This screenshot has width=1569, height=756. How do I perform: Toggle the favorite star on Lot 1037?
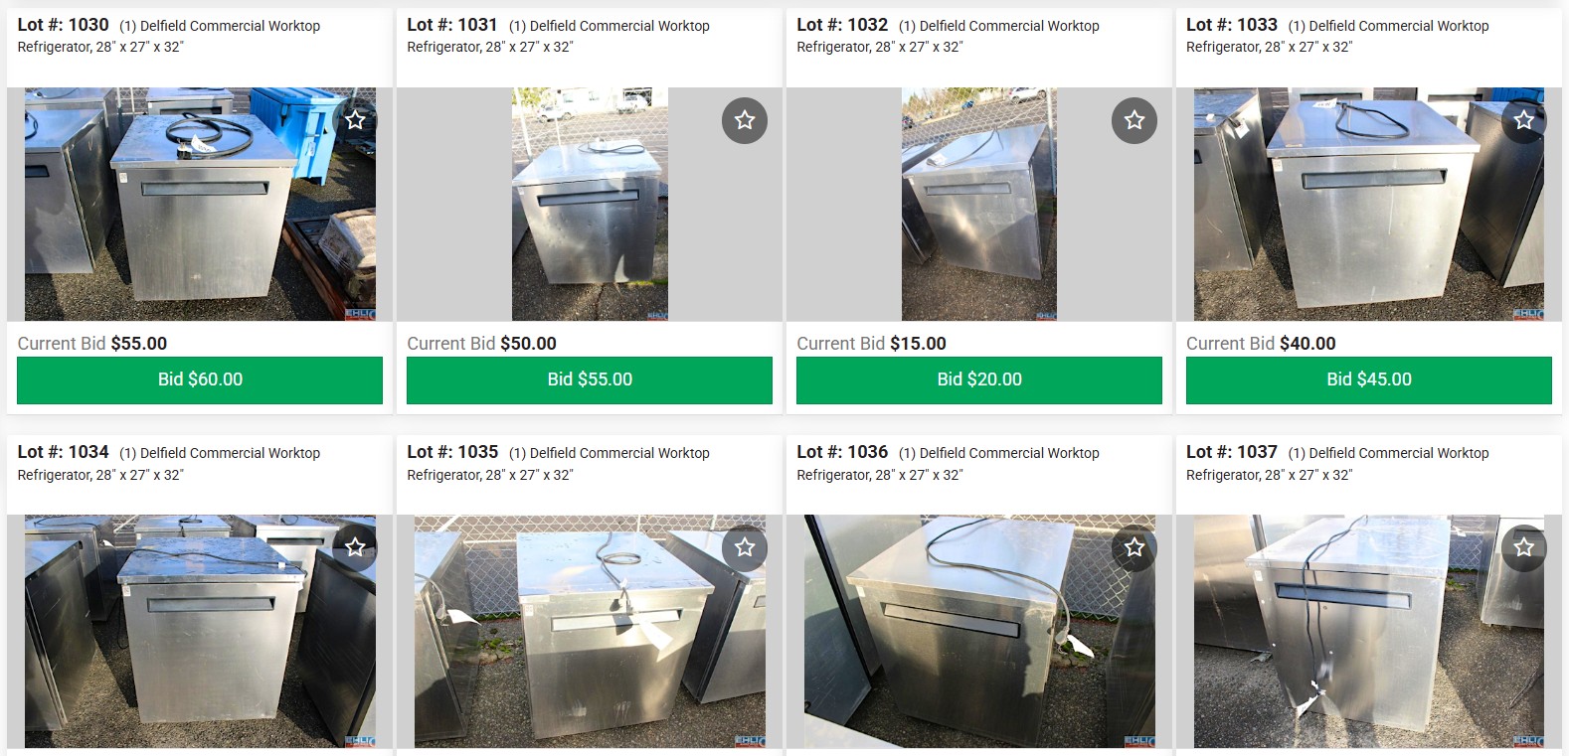click(1524, 547)
